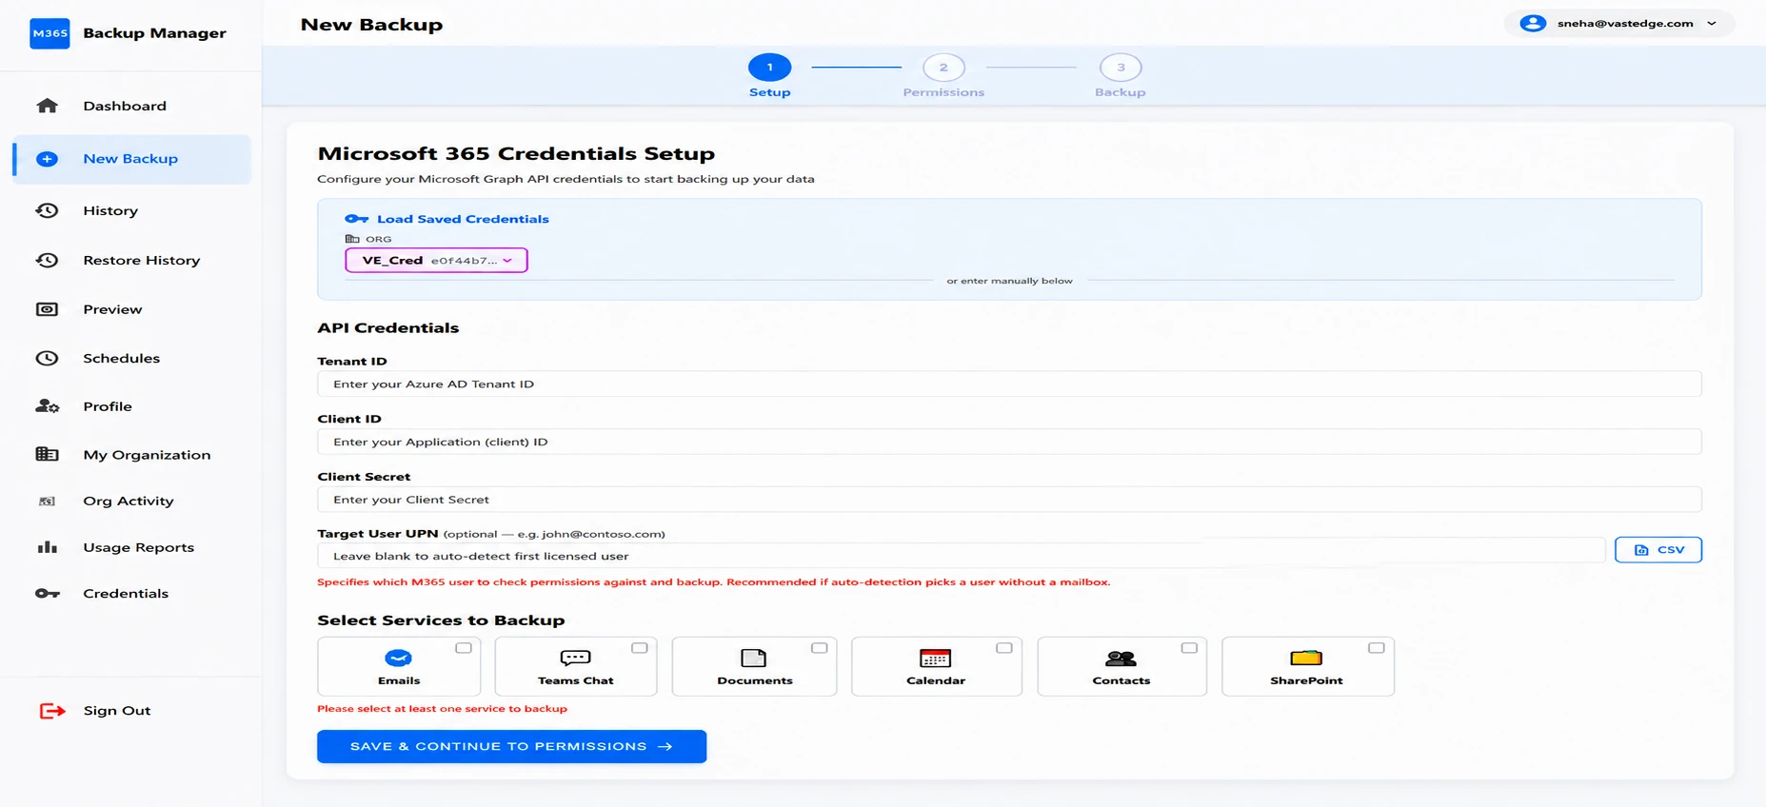Focus the Client ID input field

[x=1009, y=442]
